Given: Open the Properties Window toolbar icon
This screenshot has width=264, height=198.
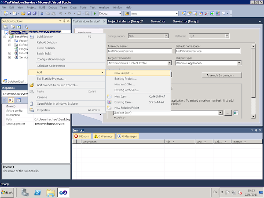Looking at the screenshot, I should click(x=189, y=14).
